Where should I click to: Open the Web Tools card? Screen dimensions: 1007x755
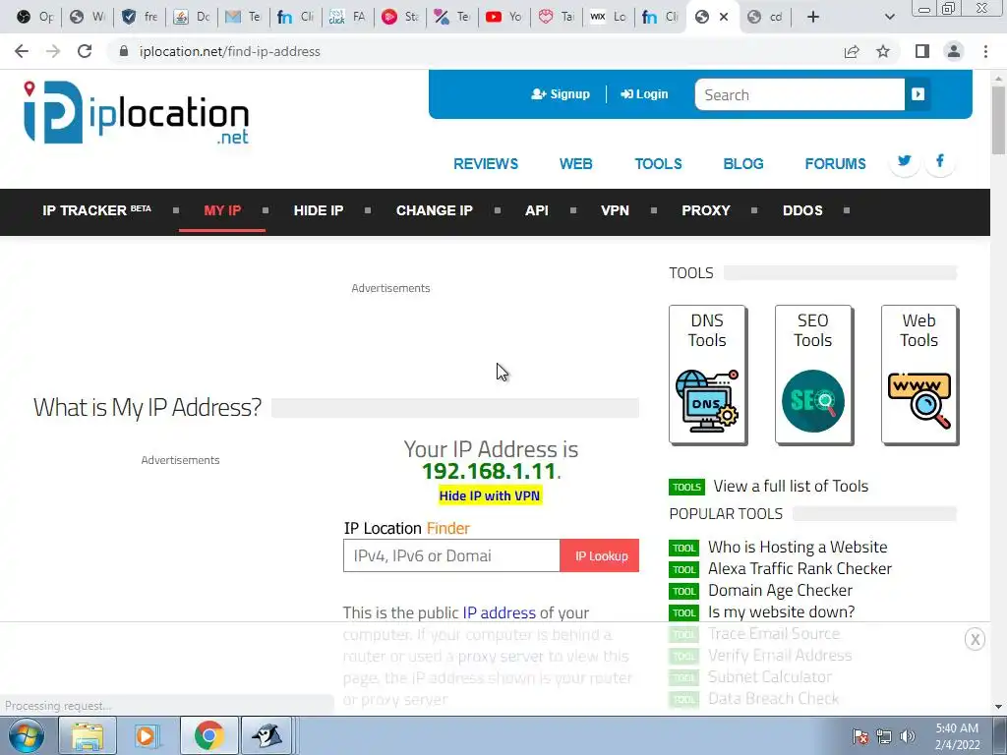[919, 375]
